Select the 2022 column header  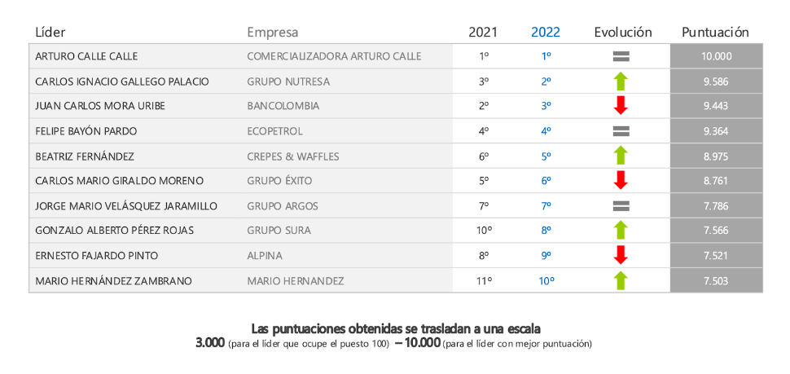pyautogui.click(x=546, y=33)
